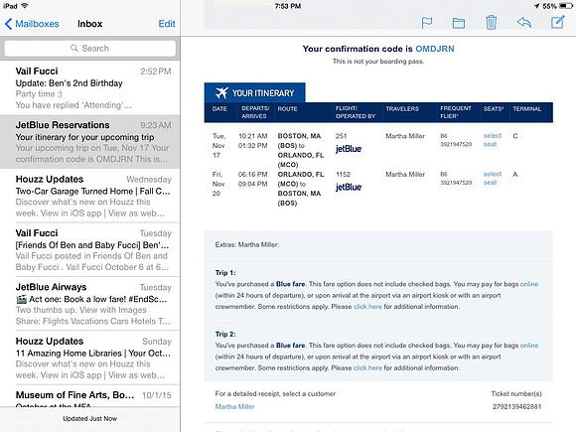Compose a new message with the pencil icon

click(x=558, y=22)
